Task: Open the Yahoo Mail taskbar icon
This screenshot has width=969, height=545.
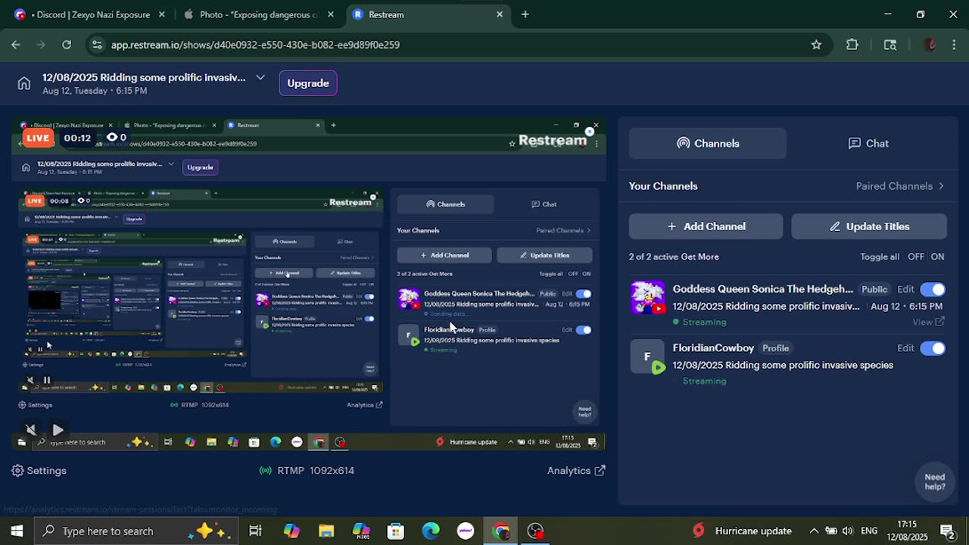Action: [466, 531]
